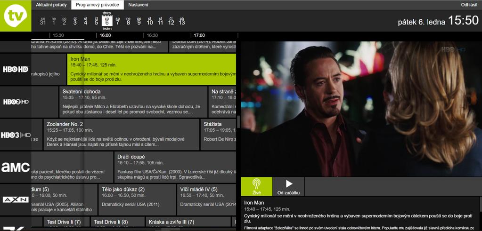Select Vlčí mládě IV (5) programme

point(206,199)
